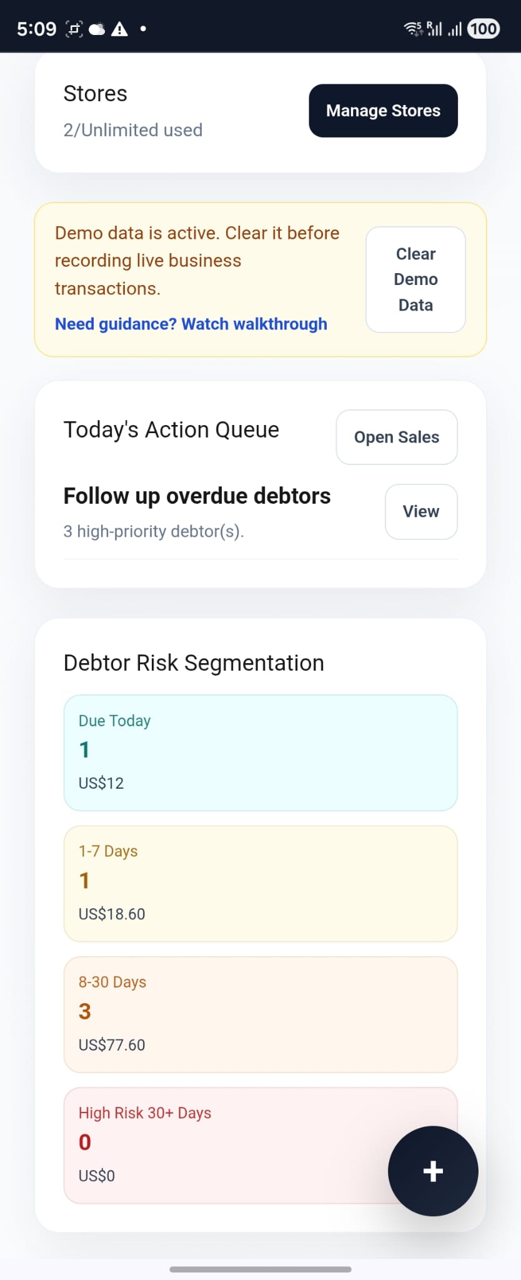The image size is (521, 1280).
Task: Select the 8-30 Days risk card
Action: (x=260, y=1014)
